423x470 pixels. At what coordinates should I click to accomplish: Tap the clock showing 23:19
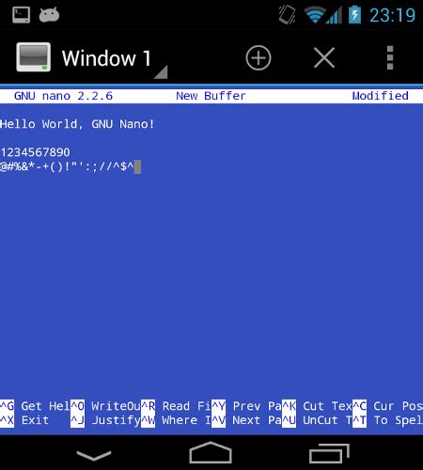[x=392, y=15]
